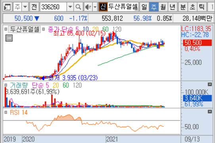The width and height of the screenshot is (215, 143).
Task: Toggle the RSI 14 legend square
Action: (6, 112)
